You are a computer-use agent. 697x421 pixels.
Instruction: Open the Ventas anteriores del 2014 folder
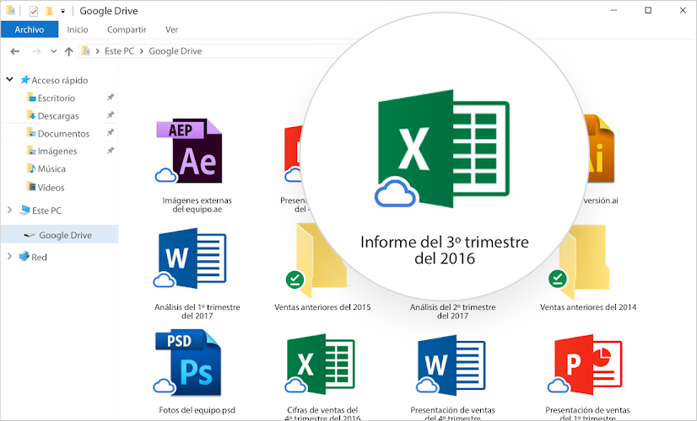point(580,262)
